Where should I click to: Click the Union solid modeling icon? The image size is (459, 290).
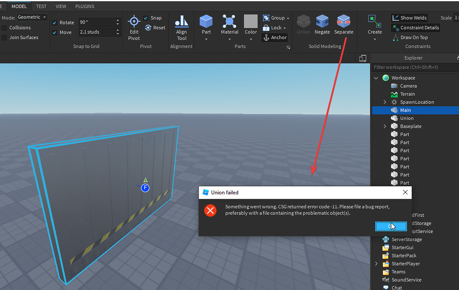(x=303, y=21)
